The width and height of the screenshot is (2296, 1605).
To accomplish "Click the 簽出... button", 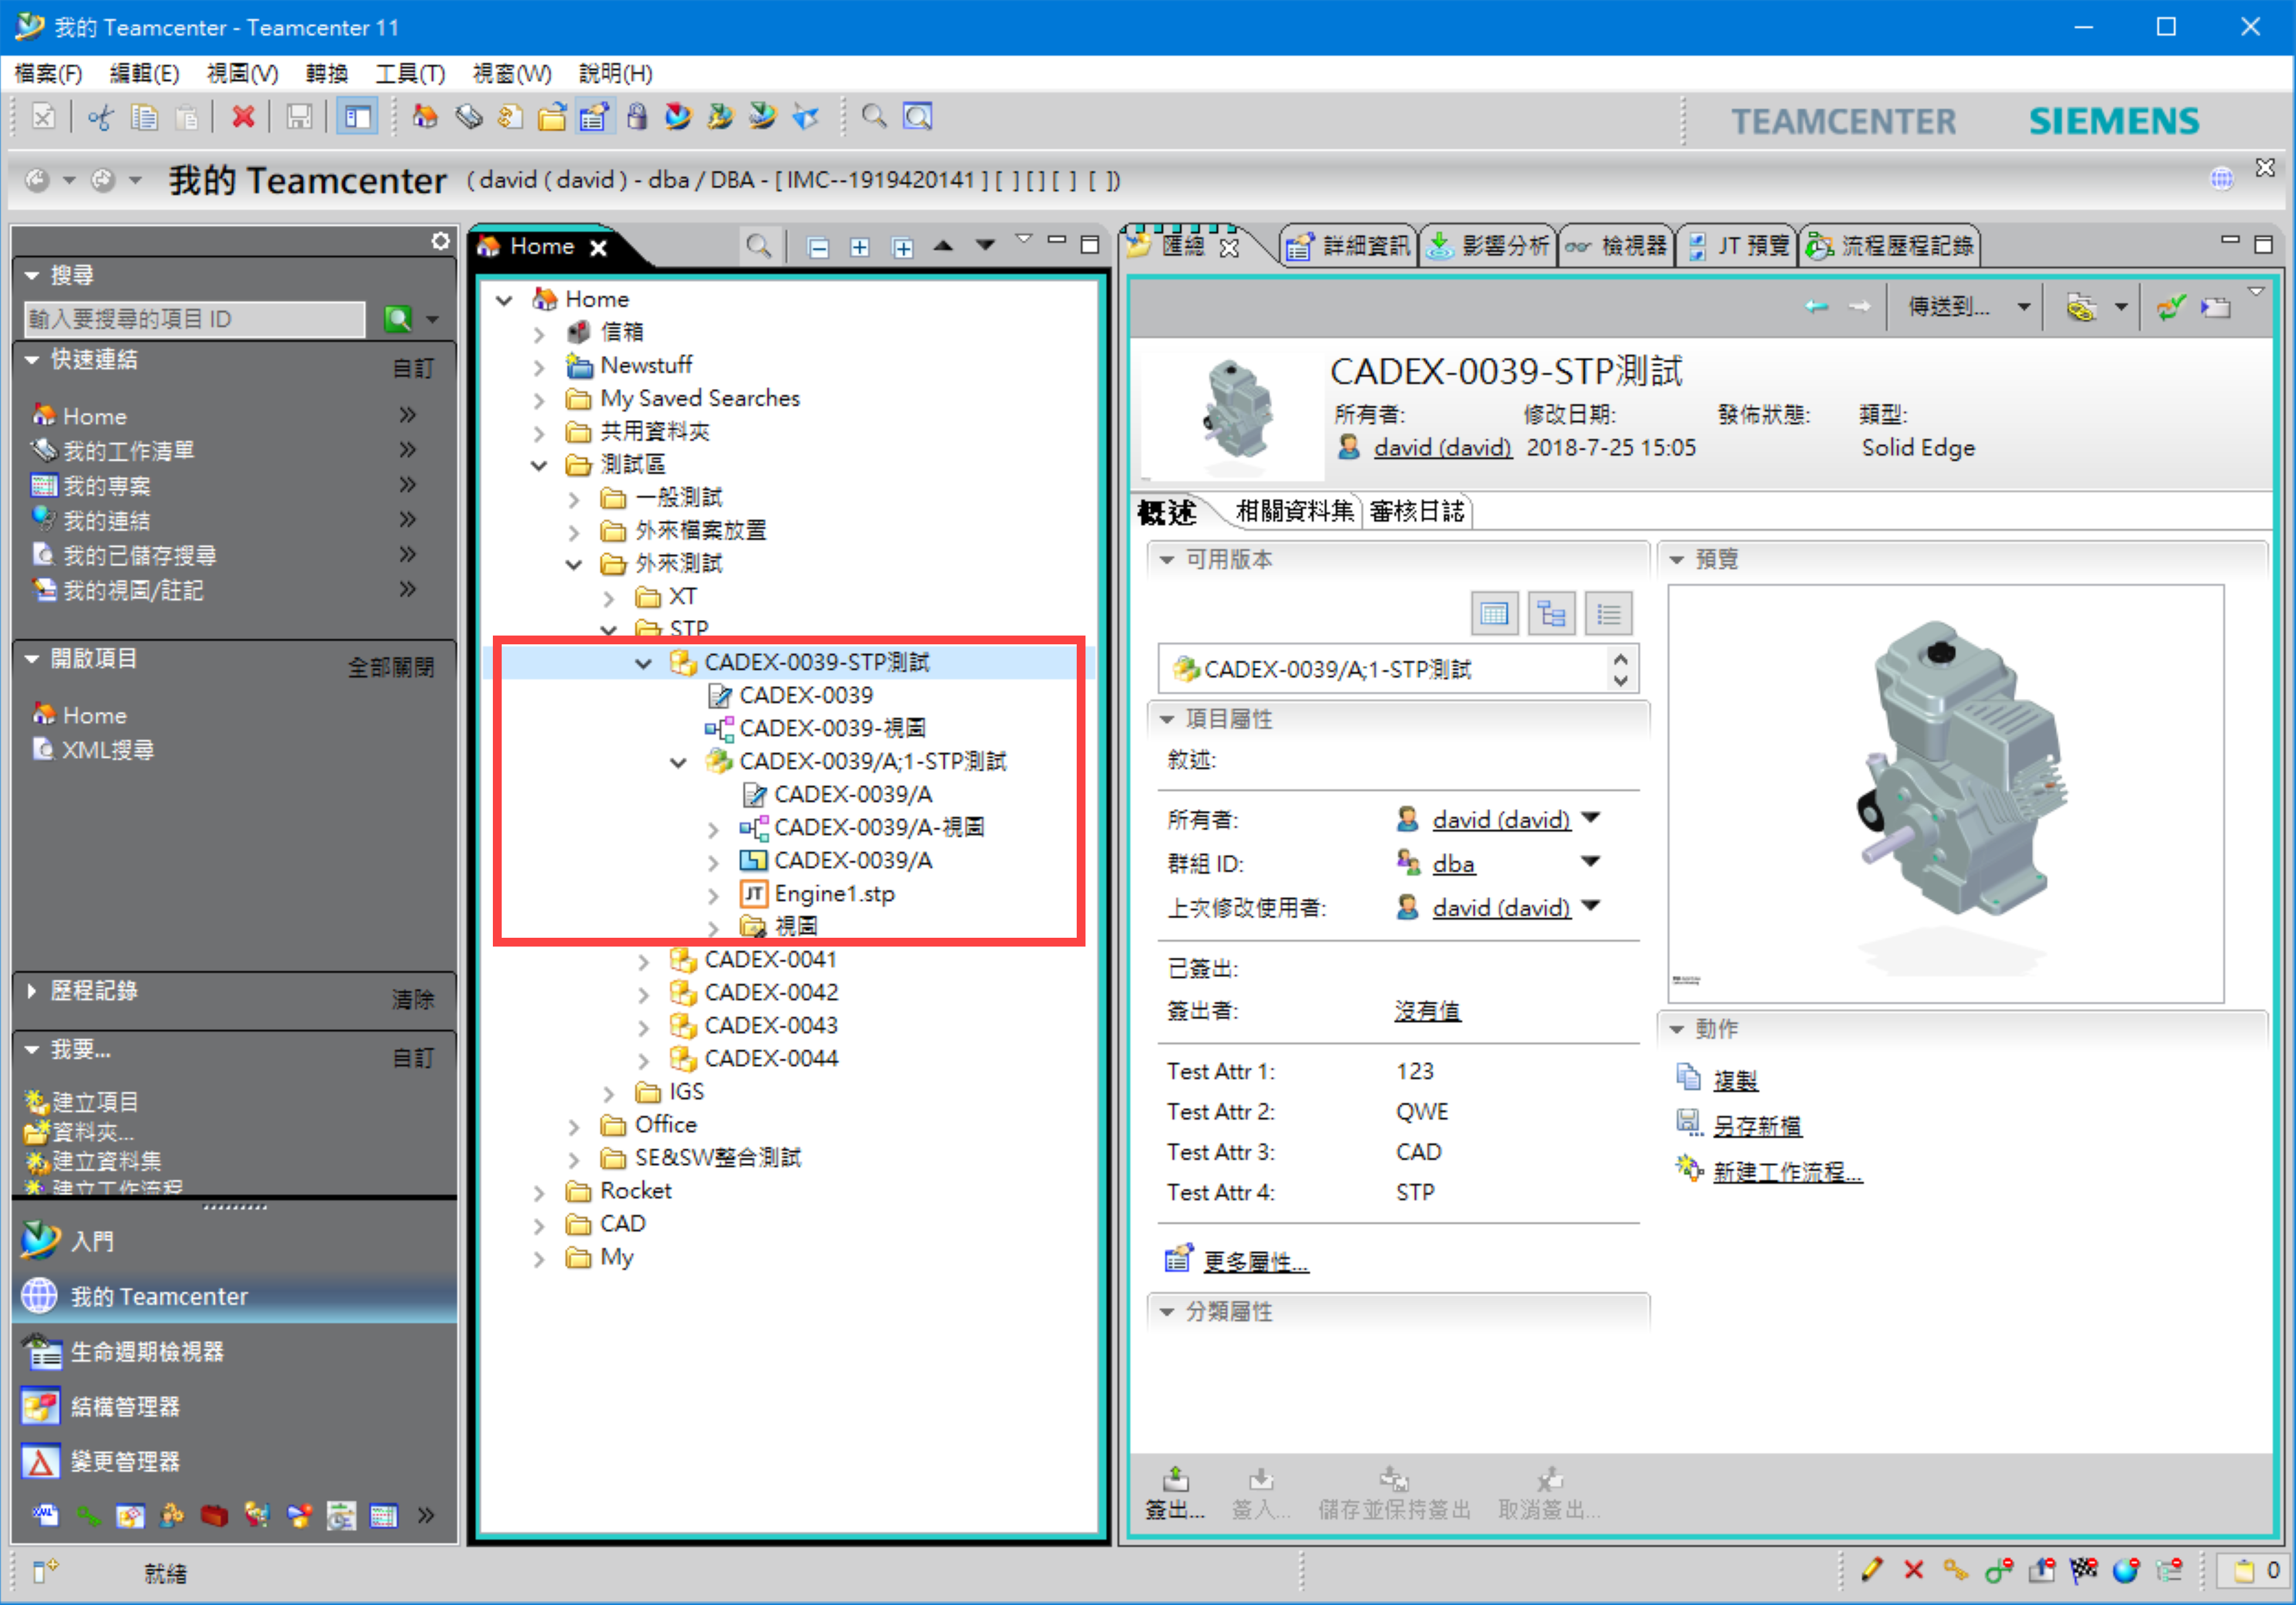I will (1175, 1494).
